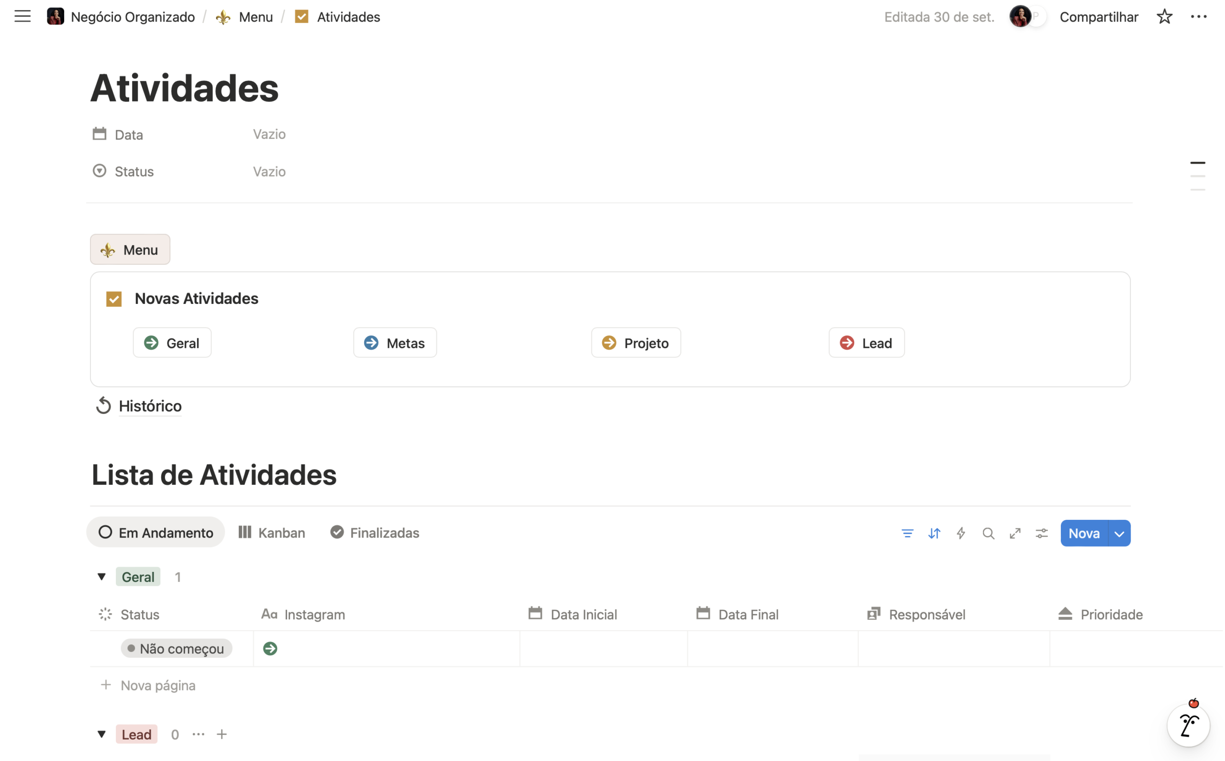Click the database search magnifier icon

coord(988,534)
